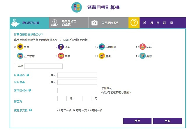Choose the 買車 car radio option
192x130 pixels.
click(56, 56)
